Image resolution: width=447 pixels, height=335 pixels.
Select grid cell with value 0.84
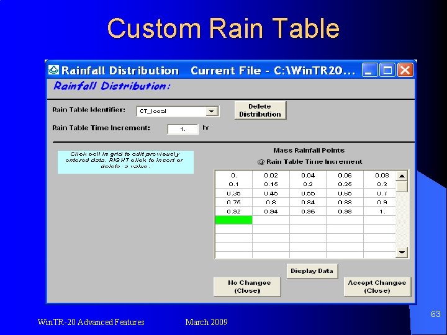[308, 202]
